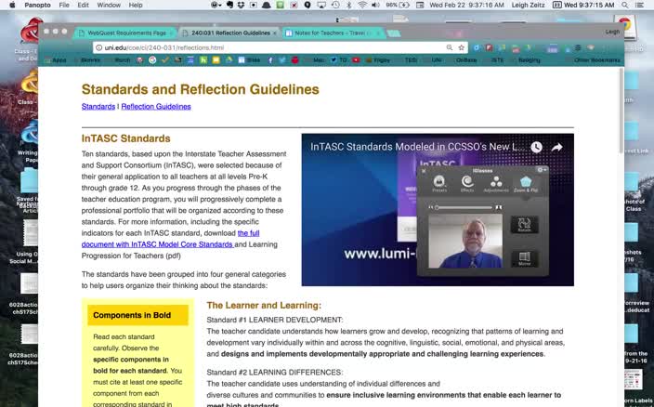Open the Twitter bird bookmark icon

tap(282, 60)
